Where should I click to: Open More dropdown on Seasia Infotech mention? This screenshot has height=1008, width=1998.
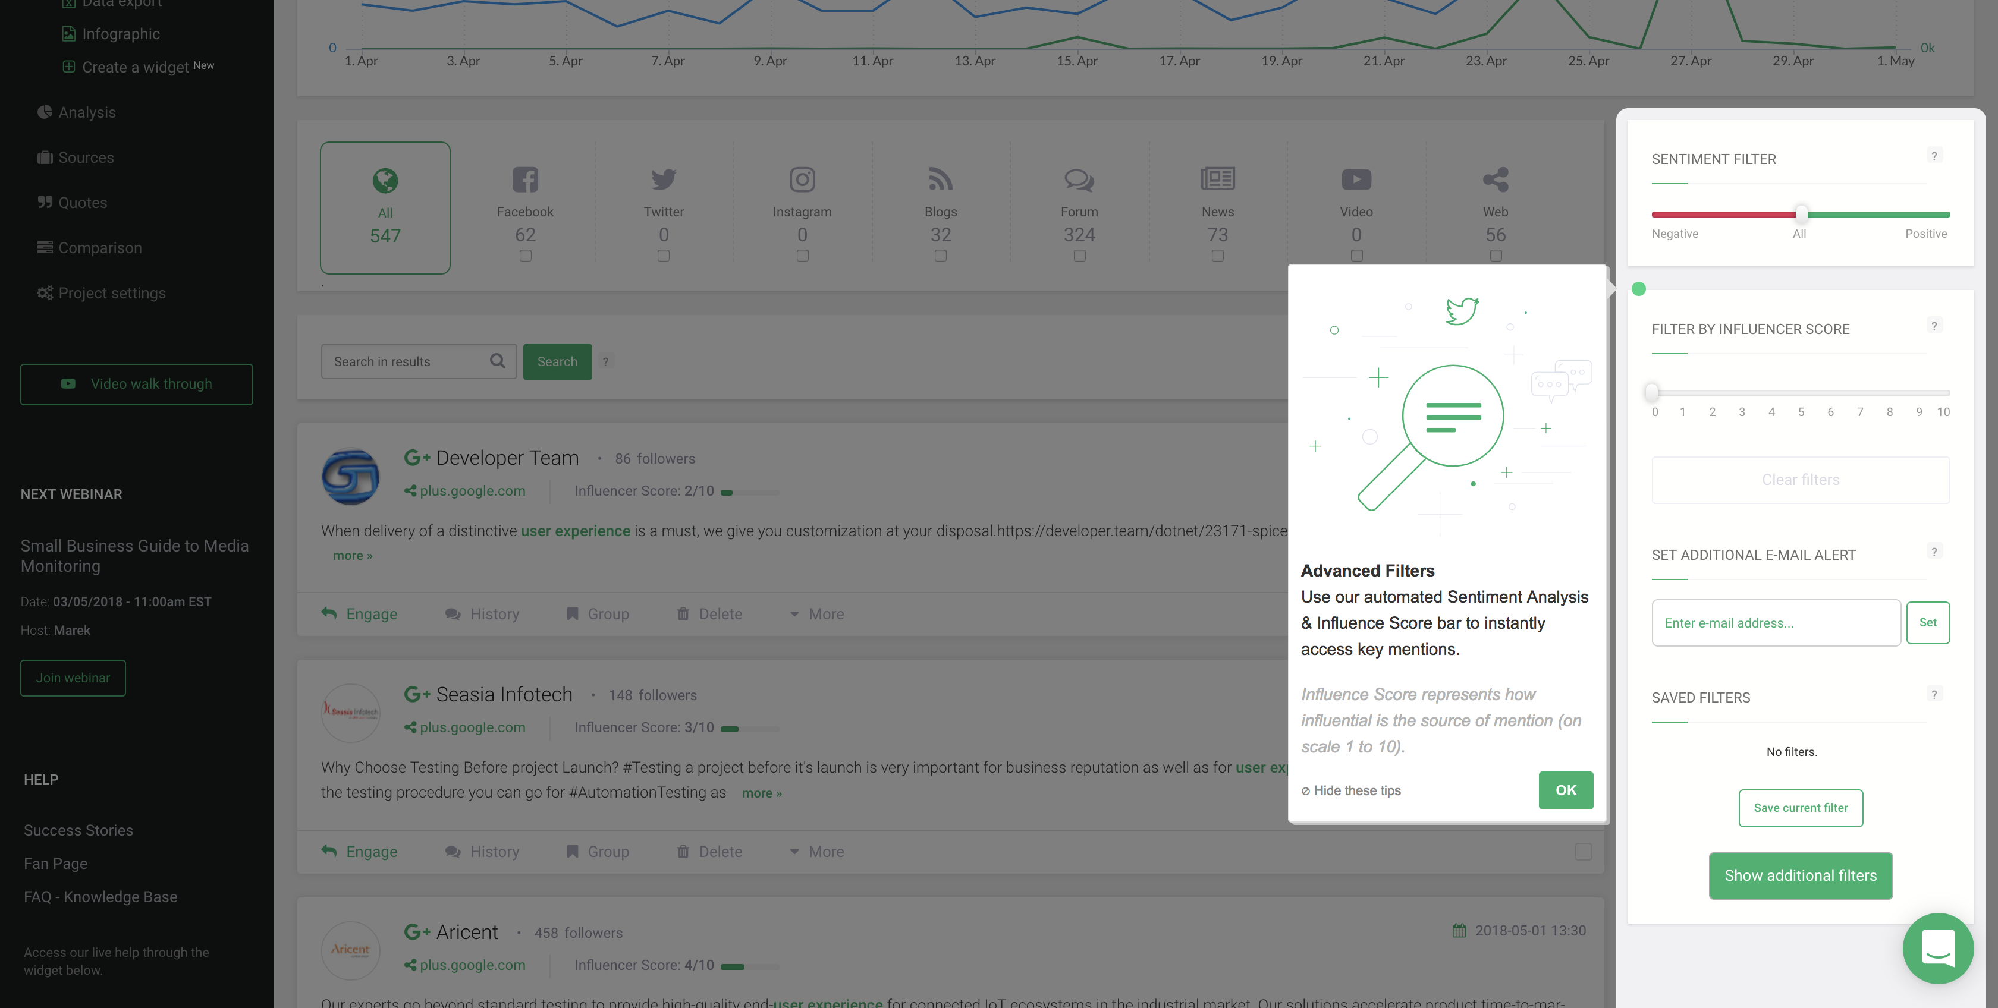(816, 851)
